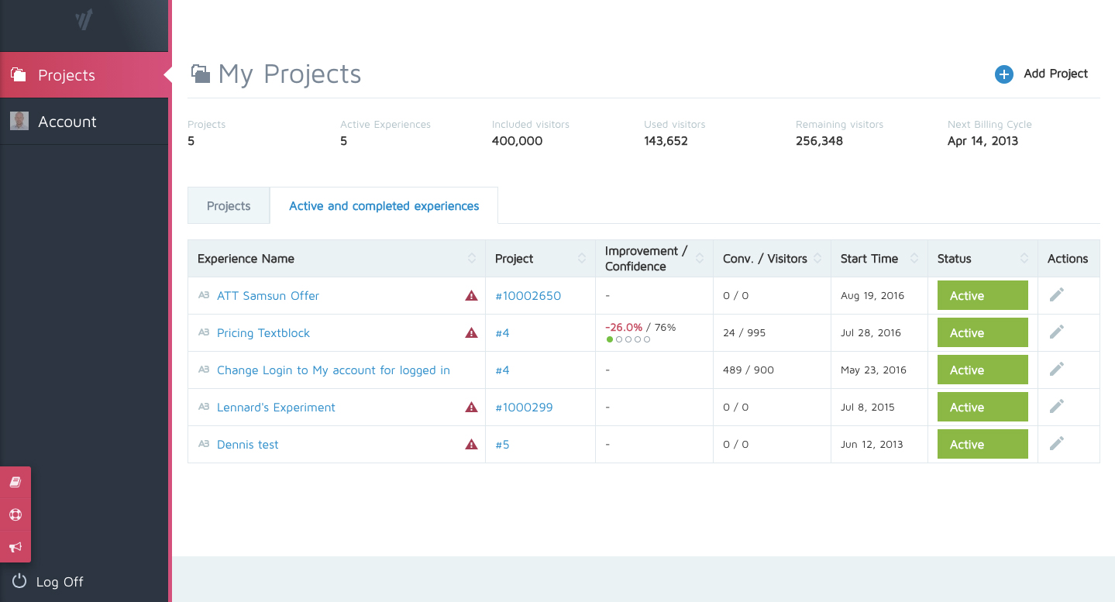This screenshot has width=1115, height=602.
Task: Click warning triangle on Lennard's Experiment
Action: coord(471,407)
